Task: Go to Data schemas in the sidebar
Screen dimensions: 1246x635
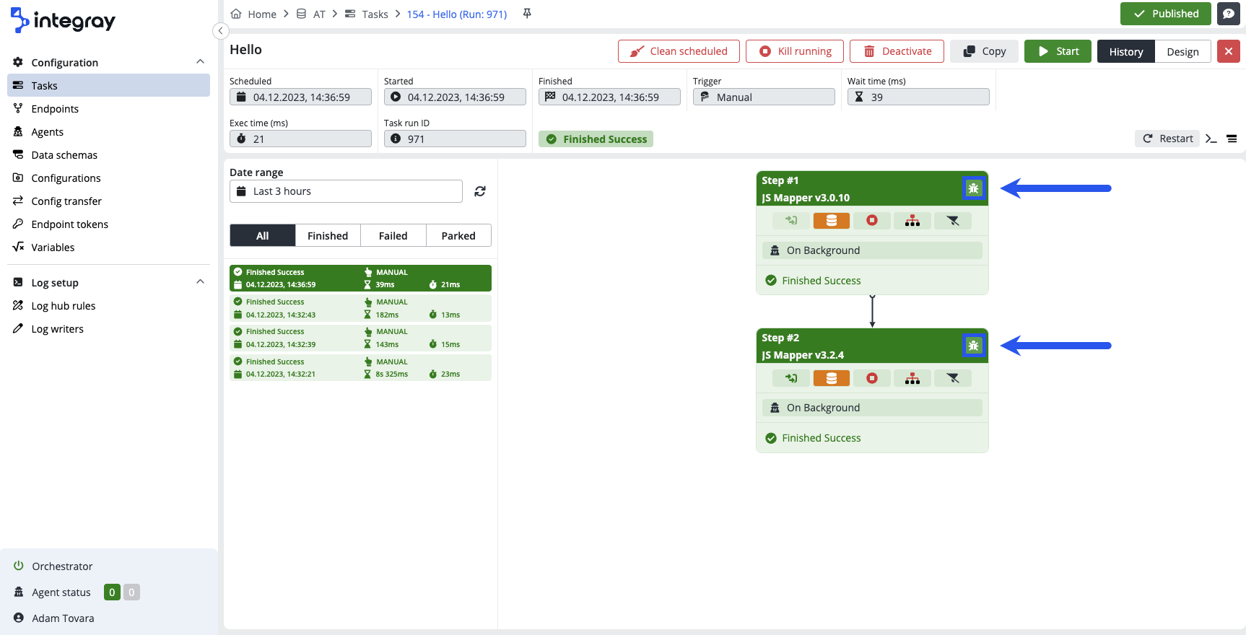Action: 64,155
